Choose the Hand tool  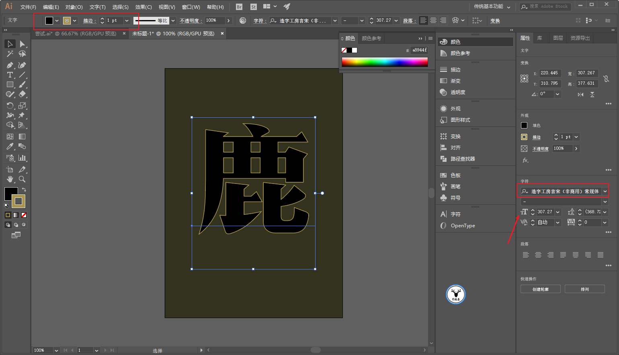click(10, 179)
